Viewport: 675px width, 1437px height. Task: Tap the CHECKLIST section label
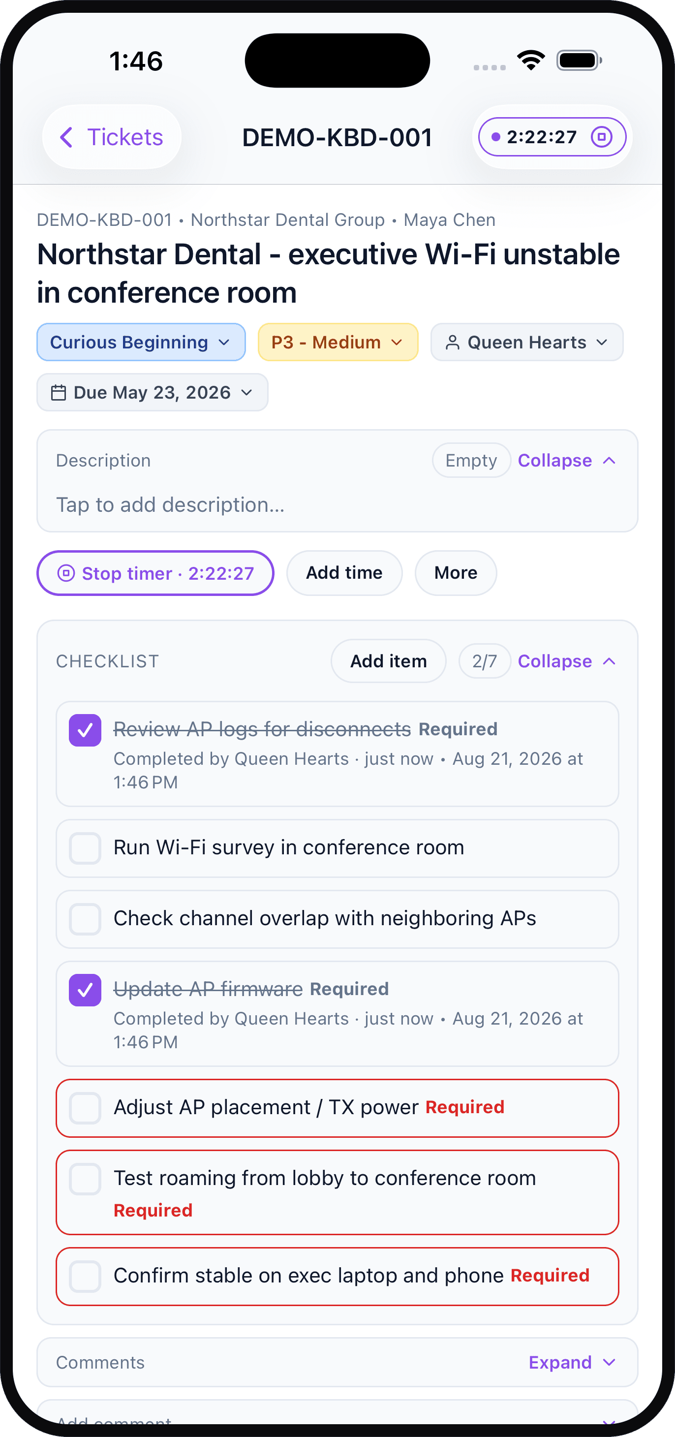[x=107, y=661]
